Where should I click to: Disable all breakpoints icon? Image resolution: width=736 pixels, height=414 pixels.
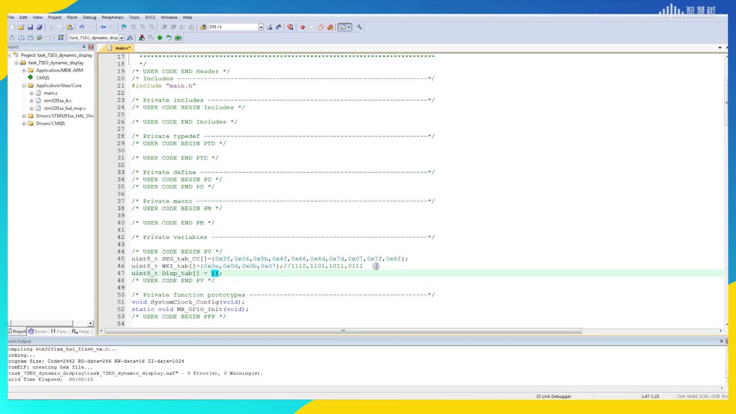pos(321,27)
